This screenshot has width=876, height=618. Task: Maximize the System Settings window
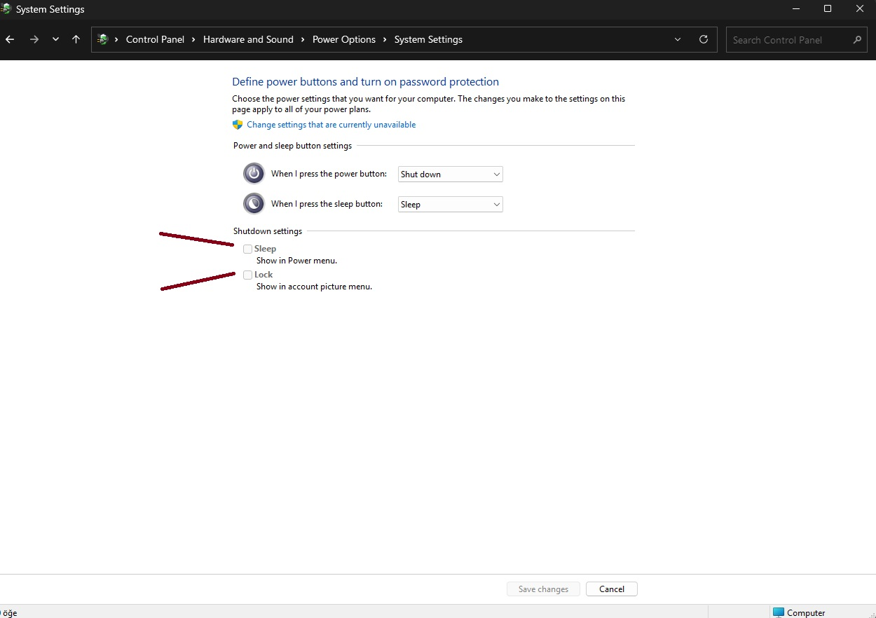coord(828,9)
